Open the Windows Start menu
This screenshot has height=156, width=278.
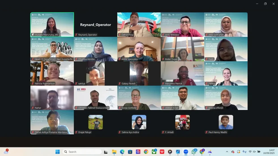(57, 152)
